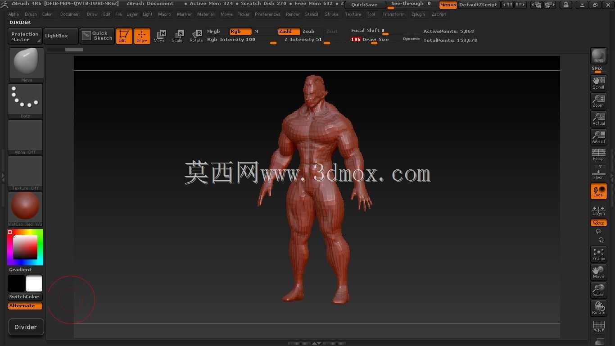Toggle PolyF polyframe display

[x=598, y=326]
